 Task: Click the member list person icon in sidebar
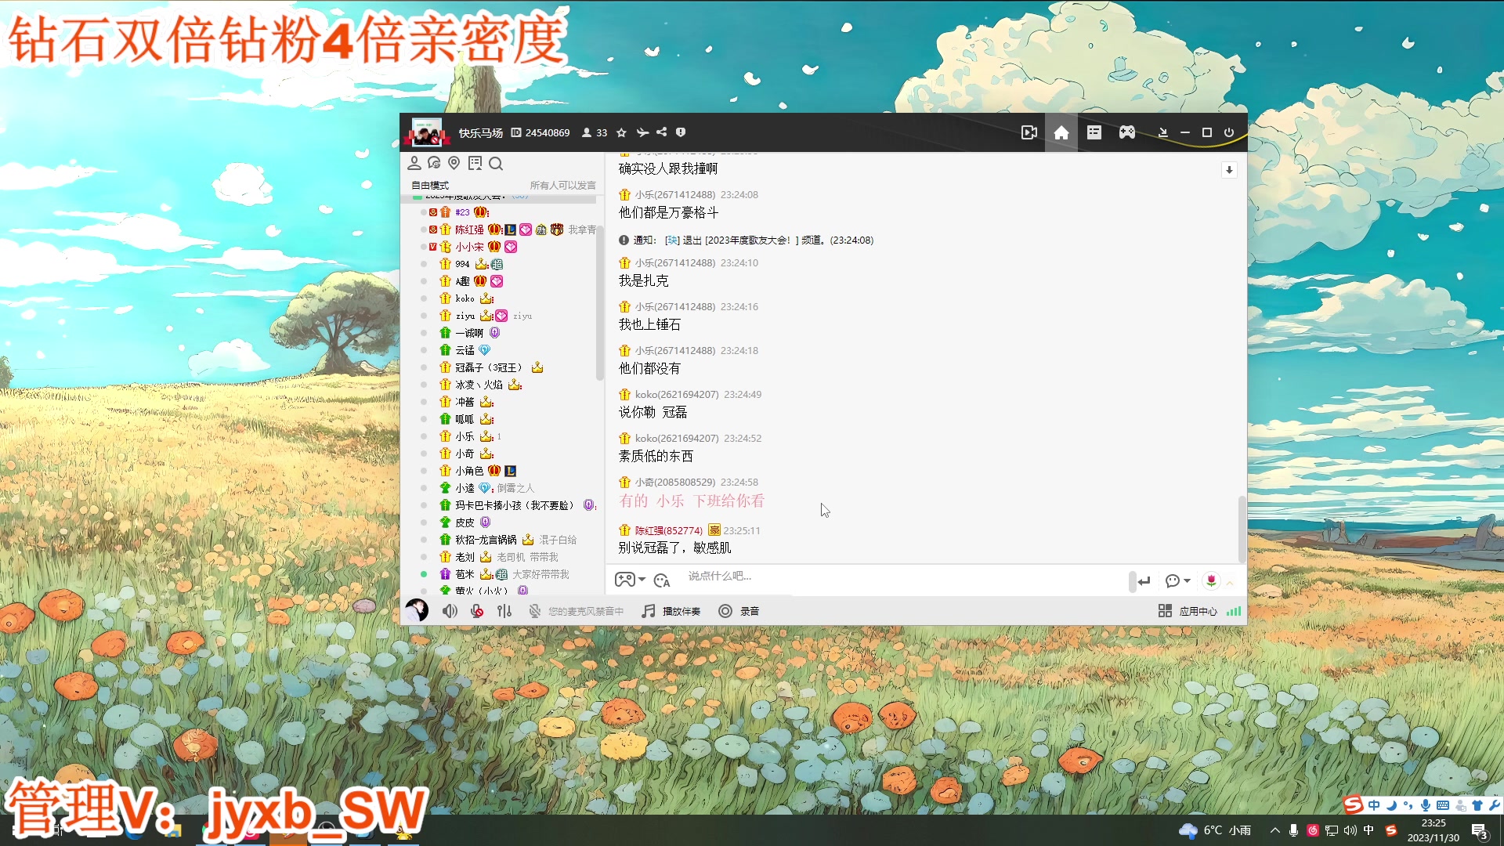tap(415, 163)
